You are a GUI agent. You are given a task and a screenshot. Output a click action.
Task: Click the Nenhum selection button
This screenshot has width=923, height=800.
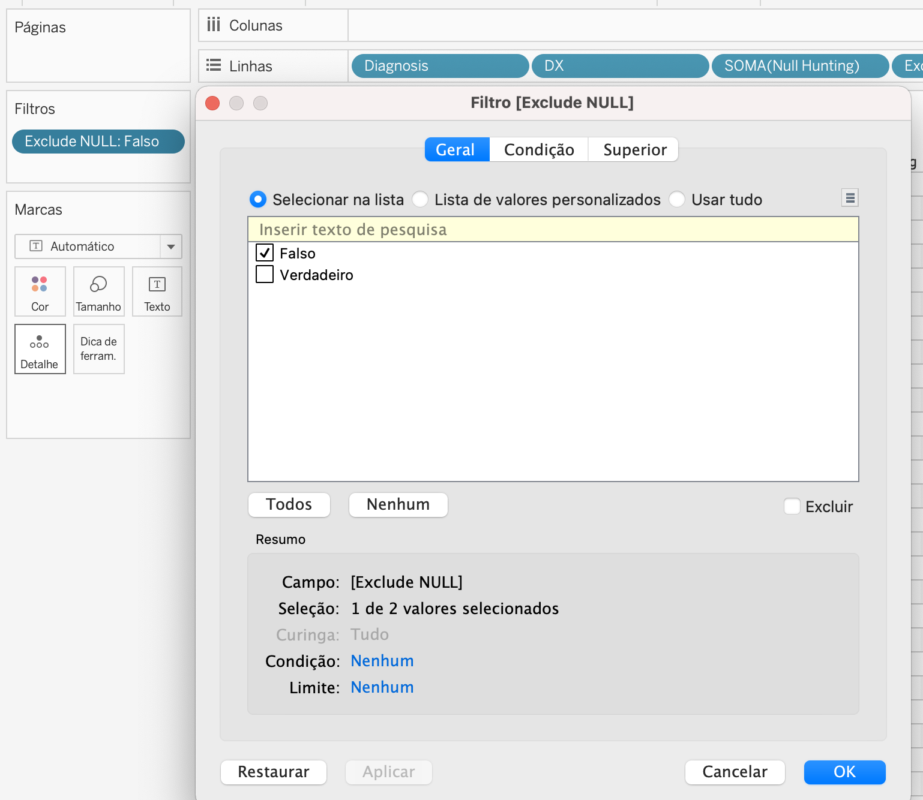point(398,504)
